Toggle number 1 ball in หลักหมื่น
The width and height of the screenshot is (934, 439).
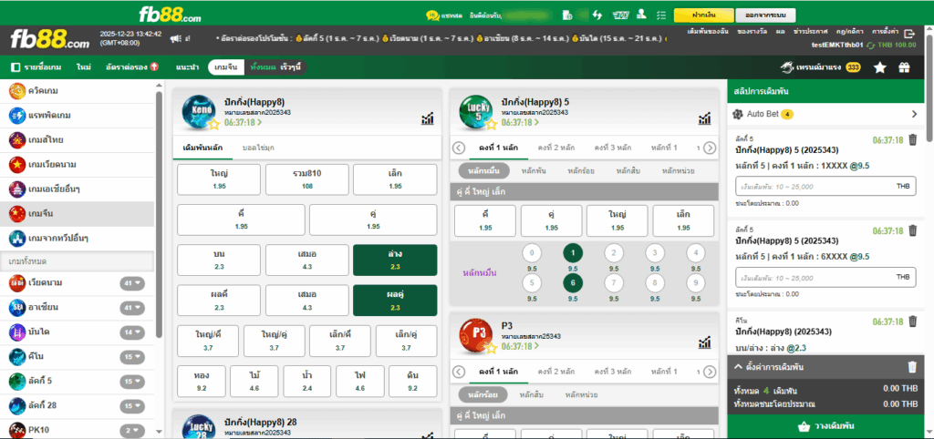573,253
